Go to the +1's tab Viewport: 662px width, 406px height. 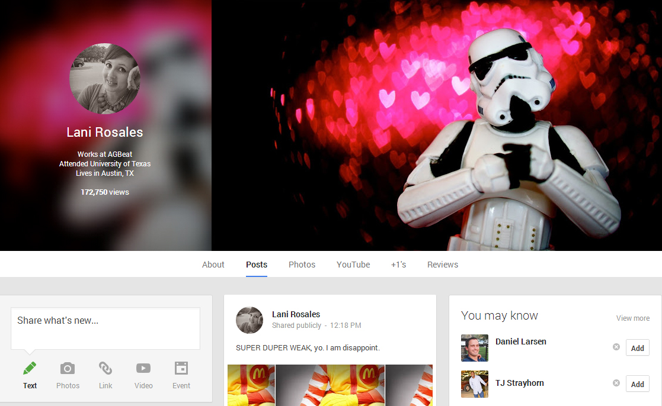[398, 265]
